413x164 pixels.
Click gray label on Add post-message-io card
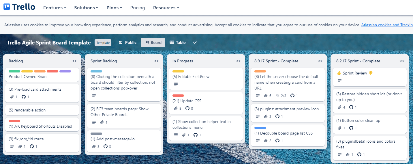96,134
